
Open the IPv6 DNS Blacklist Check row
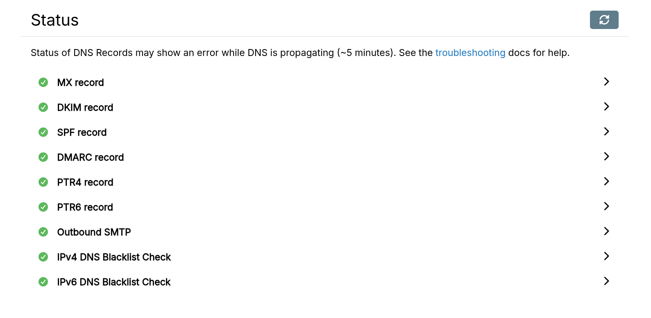click(113, 282)
